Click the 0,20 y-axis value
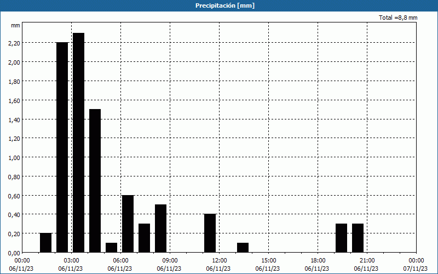 [x=14, y=234]
